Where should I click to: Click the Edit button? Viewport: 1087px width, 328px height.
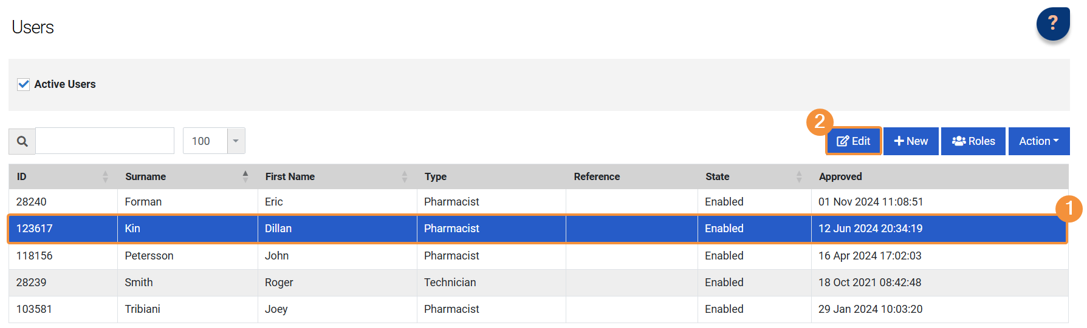pos(853,141)
